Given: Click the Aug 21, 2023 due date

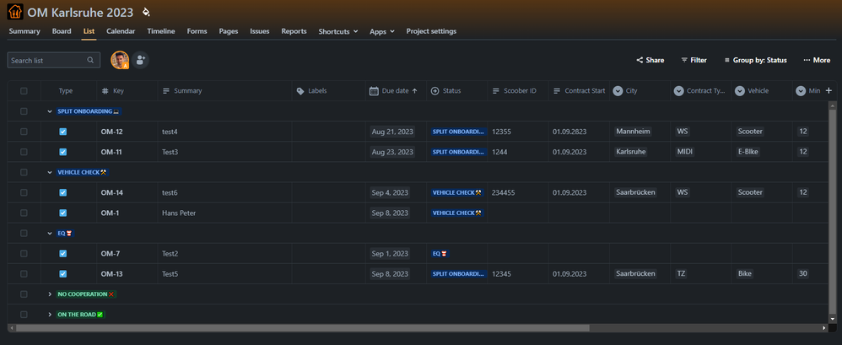Looking at the screenshot, I should 392,132.
